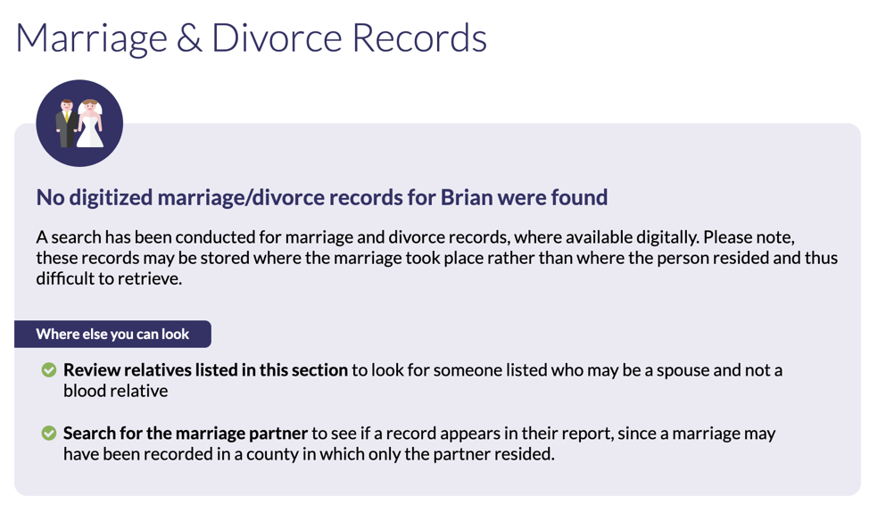
Task: Click the word 'Records' in the page title
Action: coord(419,37)
